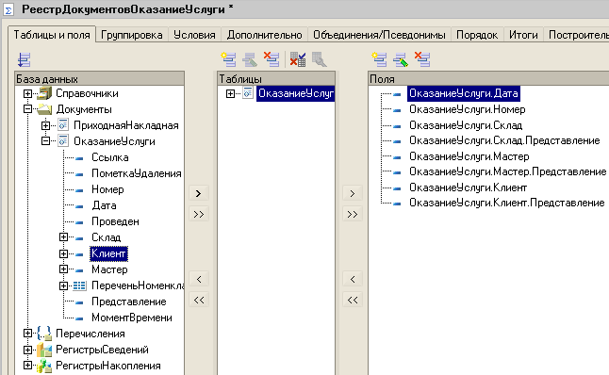This screenshot has width=609, height=375.
Task: Click the РегистрыСведений icon
Action: pyautogui.click(x=44, y=350)
